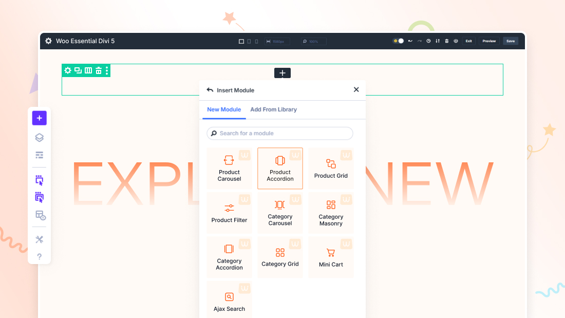Select the Product Accordion module
Viewport: 565px width, 318px height.
coord(280,168)
